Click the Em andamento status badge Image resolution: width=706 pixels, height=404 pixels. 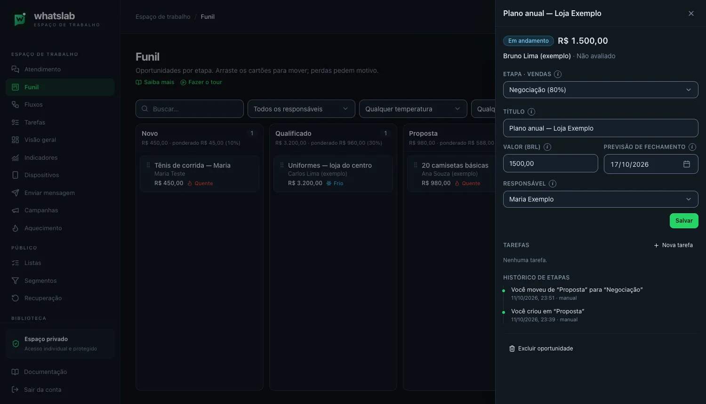tap(528, 41)
